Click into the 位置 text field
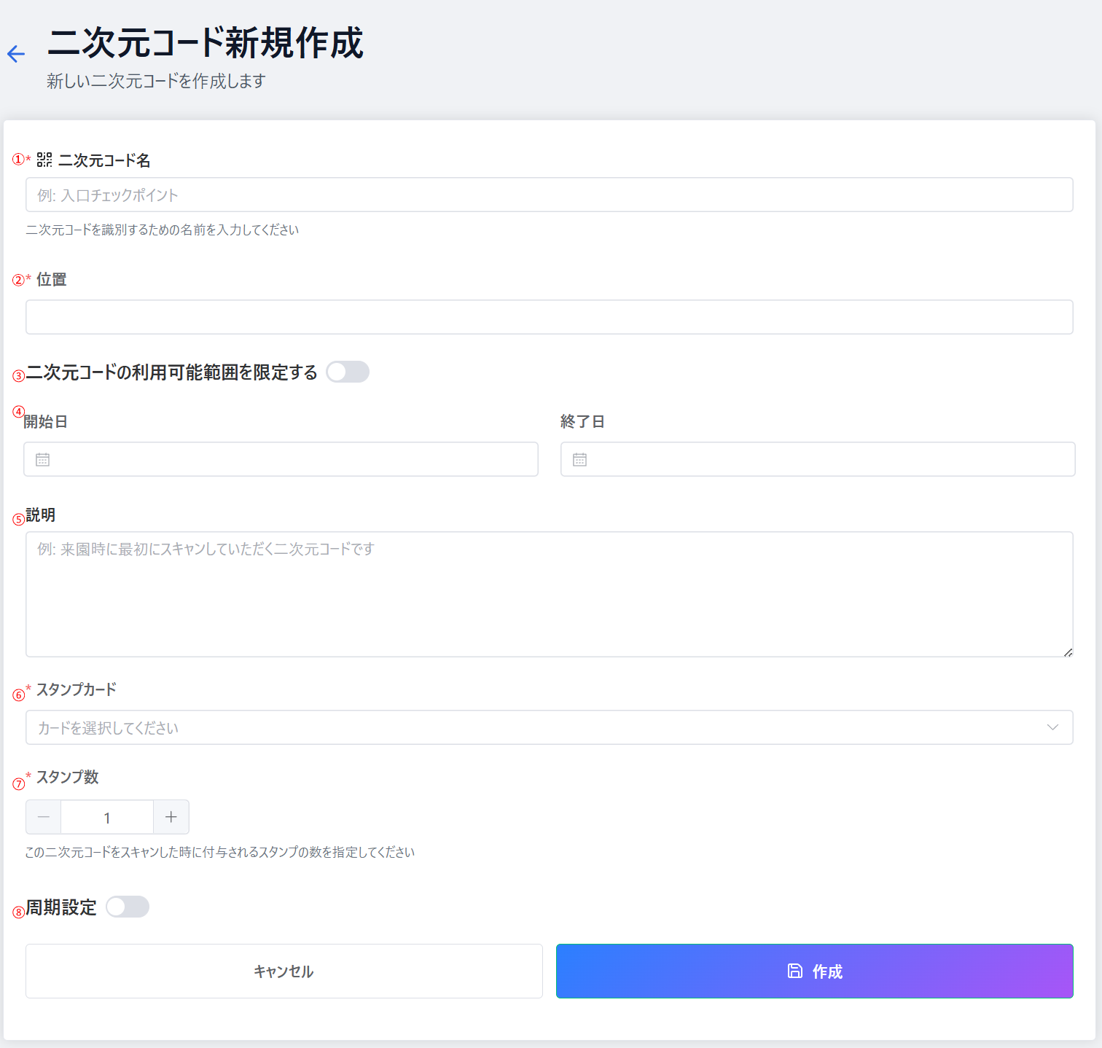This screenshot has height=1048, width=1102. coord(549,317)
